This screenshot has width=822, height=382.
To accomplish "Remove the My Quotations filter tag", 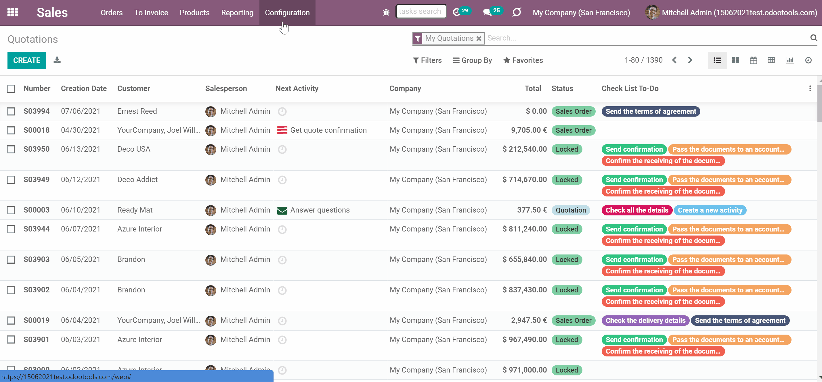I will point(479,38).
